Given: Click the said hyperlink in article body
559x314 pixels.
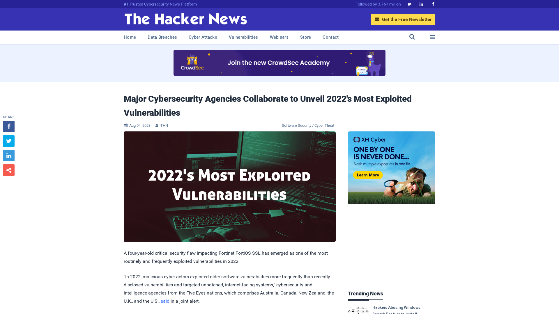Looking at the screenshot, I should point(165,301).
